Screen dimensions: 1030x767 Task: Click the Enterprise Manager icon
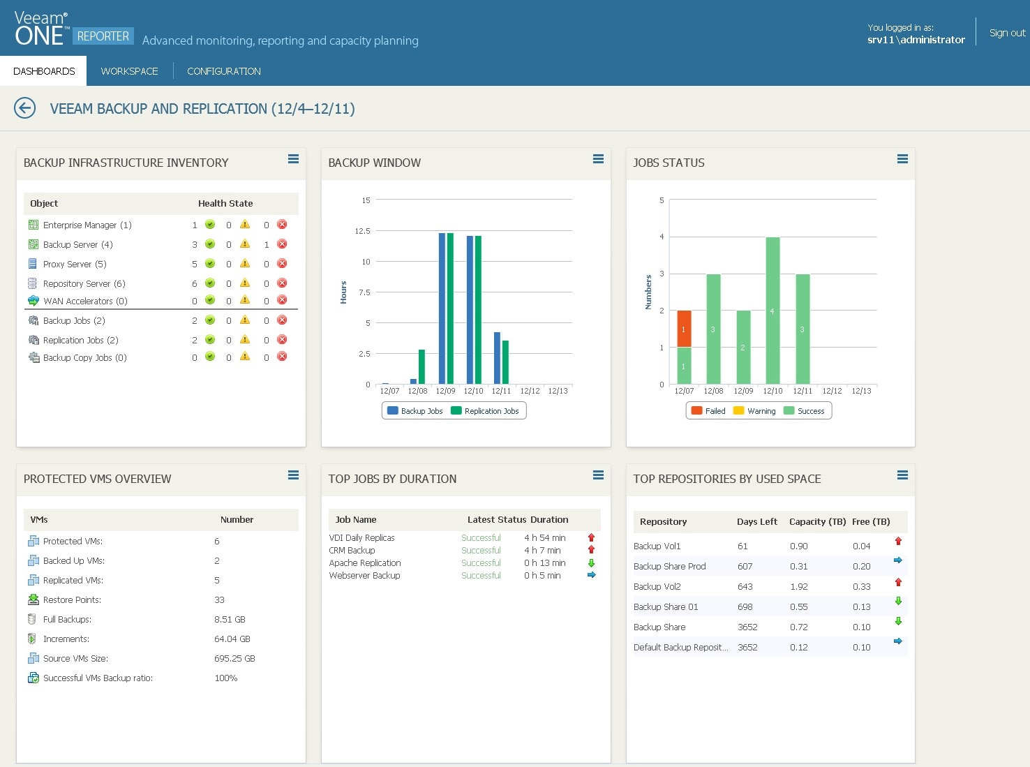pos(33,225)
